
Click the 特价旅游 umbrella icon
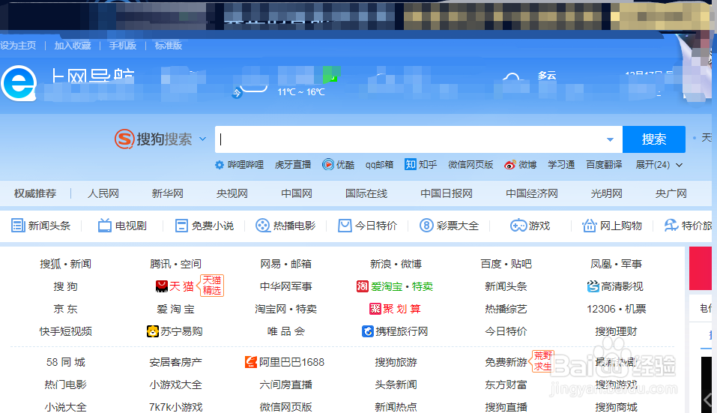tap(671, 225)
